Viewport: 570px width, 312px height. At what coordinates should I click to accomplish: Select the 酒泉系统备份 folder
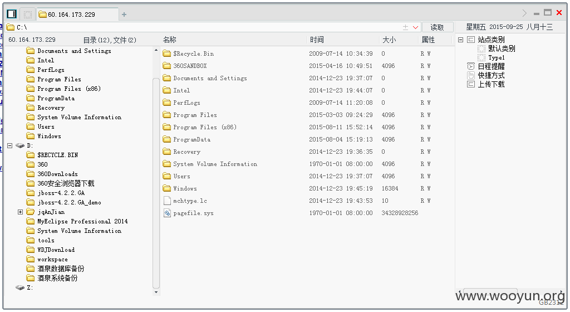[x=57, y=278]
